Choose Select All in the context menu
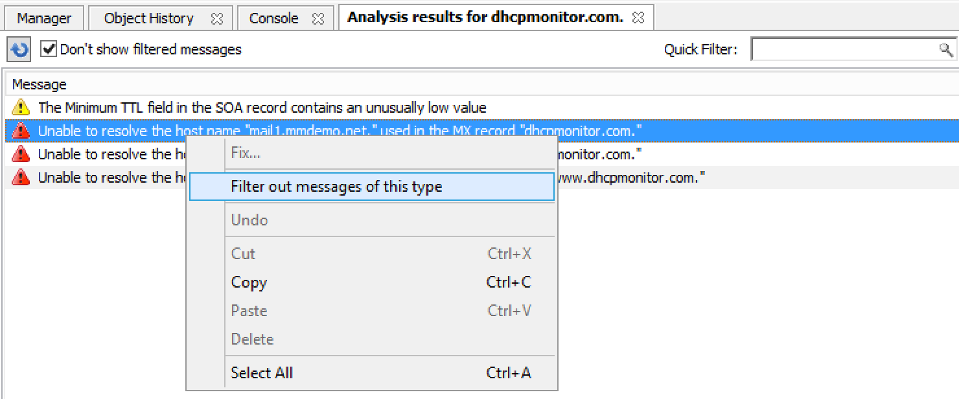Screen dimensions: 959x399 point(262,373)
